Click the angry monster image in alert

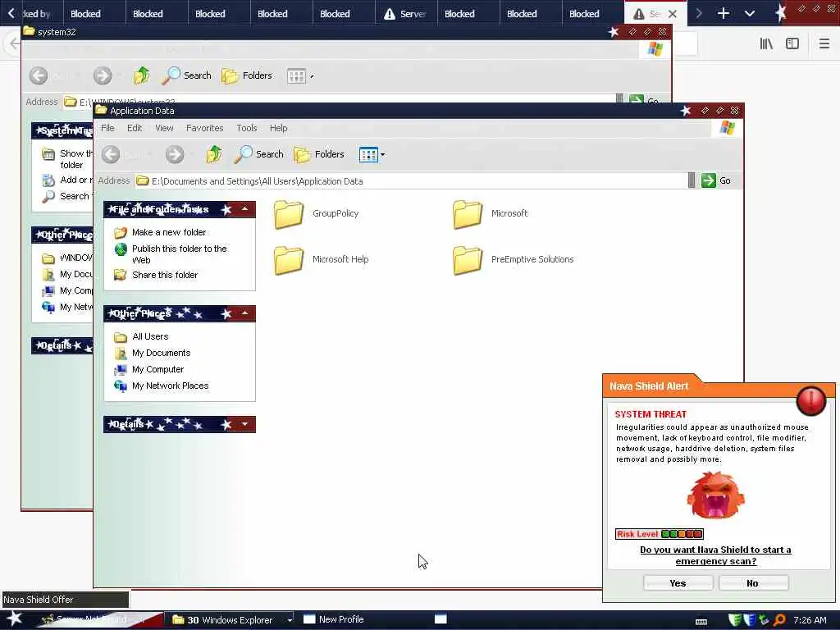pyautogui.click(x=715, y=495)
